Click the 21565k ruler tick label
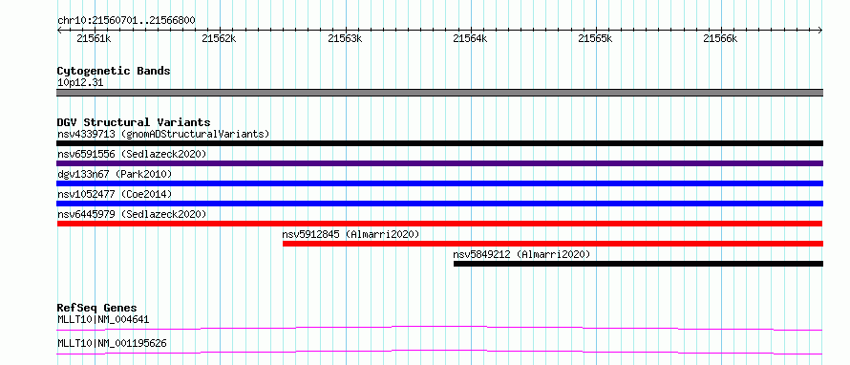The height and width of the screenshot is (365, 850). (x=595, y=38)
